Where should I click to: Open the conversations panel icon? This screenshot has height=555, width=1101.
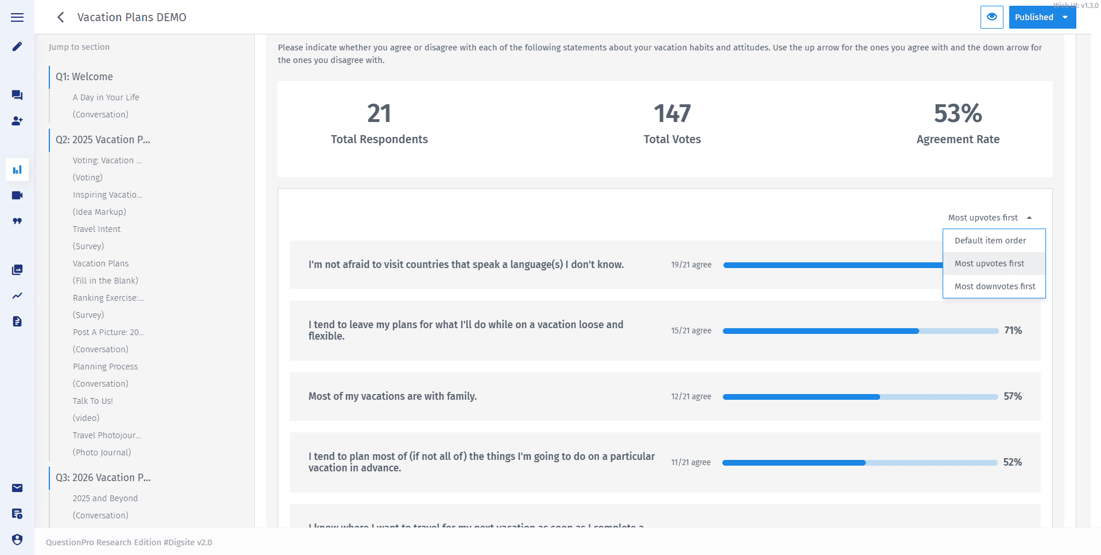pyautogui.click(x=17, y=95)
